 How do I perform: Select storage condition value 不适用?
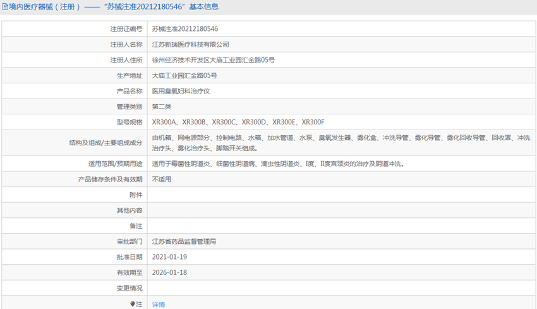pos(162,179)
